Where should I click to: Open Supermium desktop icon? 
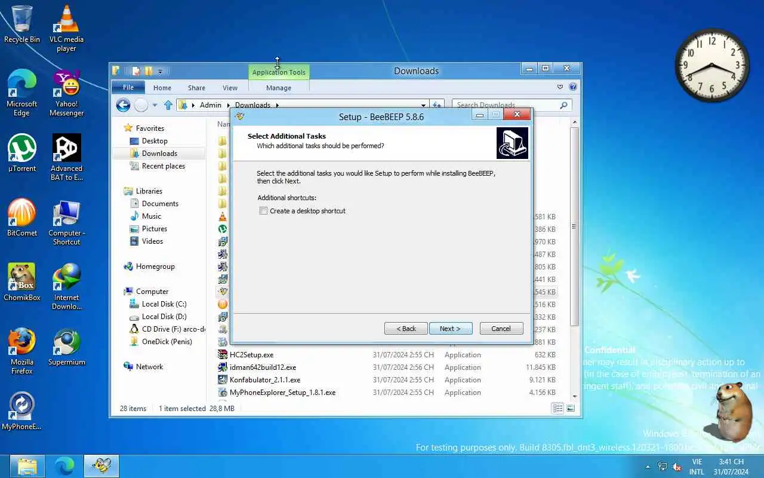tap(66, 347)
